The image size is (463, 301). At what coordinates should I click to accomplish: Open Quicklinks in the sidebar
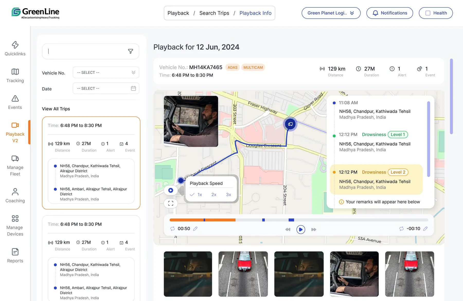pyautogui.click(x=15, y=48)
